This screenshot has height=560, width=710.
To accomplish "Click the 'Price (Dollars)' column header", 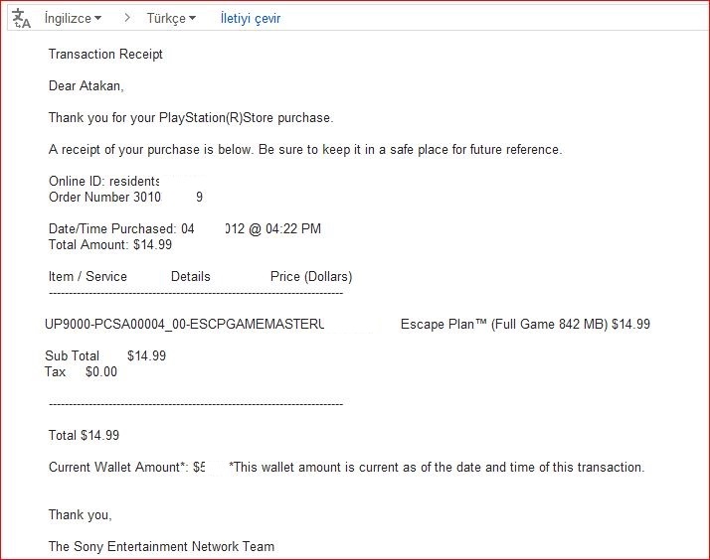I will point(311,277).
